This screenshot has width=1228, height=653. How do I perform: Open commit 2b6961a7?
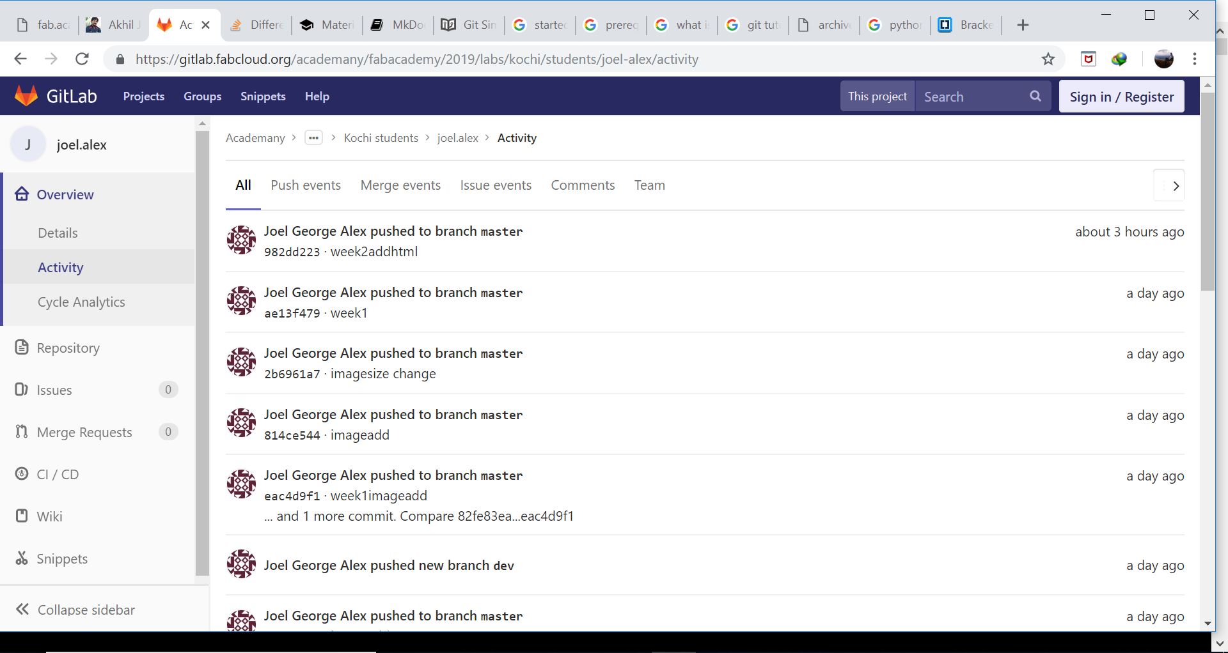point(292,374)
